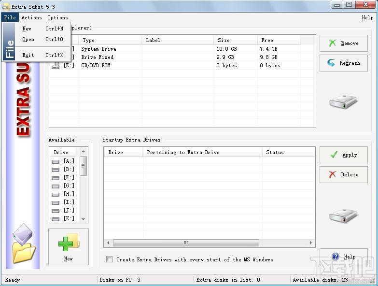This screenshot has width=378, height=286.
Task: Enable Create Extra Drives at Windows start
Action: [x=109, y=259]
